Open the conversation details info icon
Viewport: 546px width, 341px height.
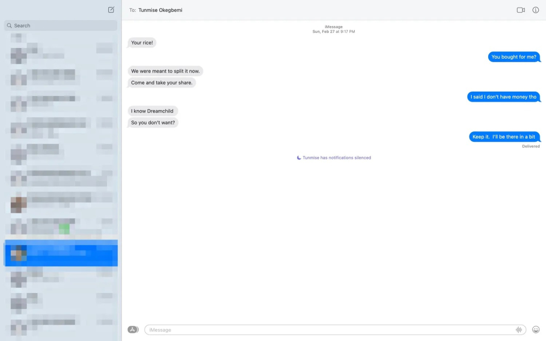[x=536, y=10]
